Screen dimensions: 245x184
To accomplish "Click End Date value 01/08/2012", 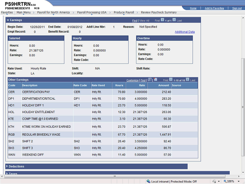I will point(75,27).
